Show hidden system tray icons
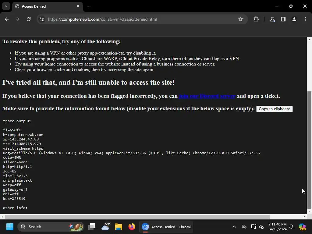This screenshot has width=312, height=234. [234, 227]
